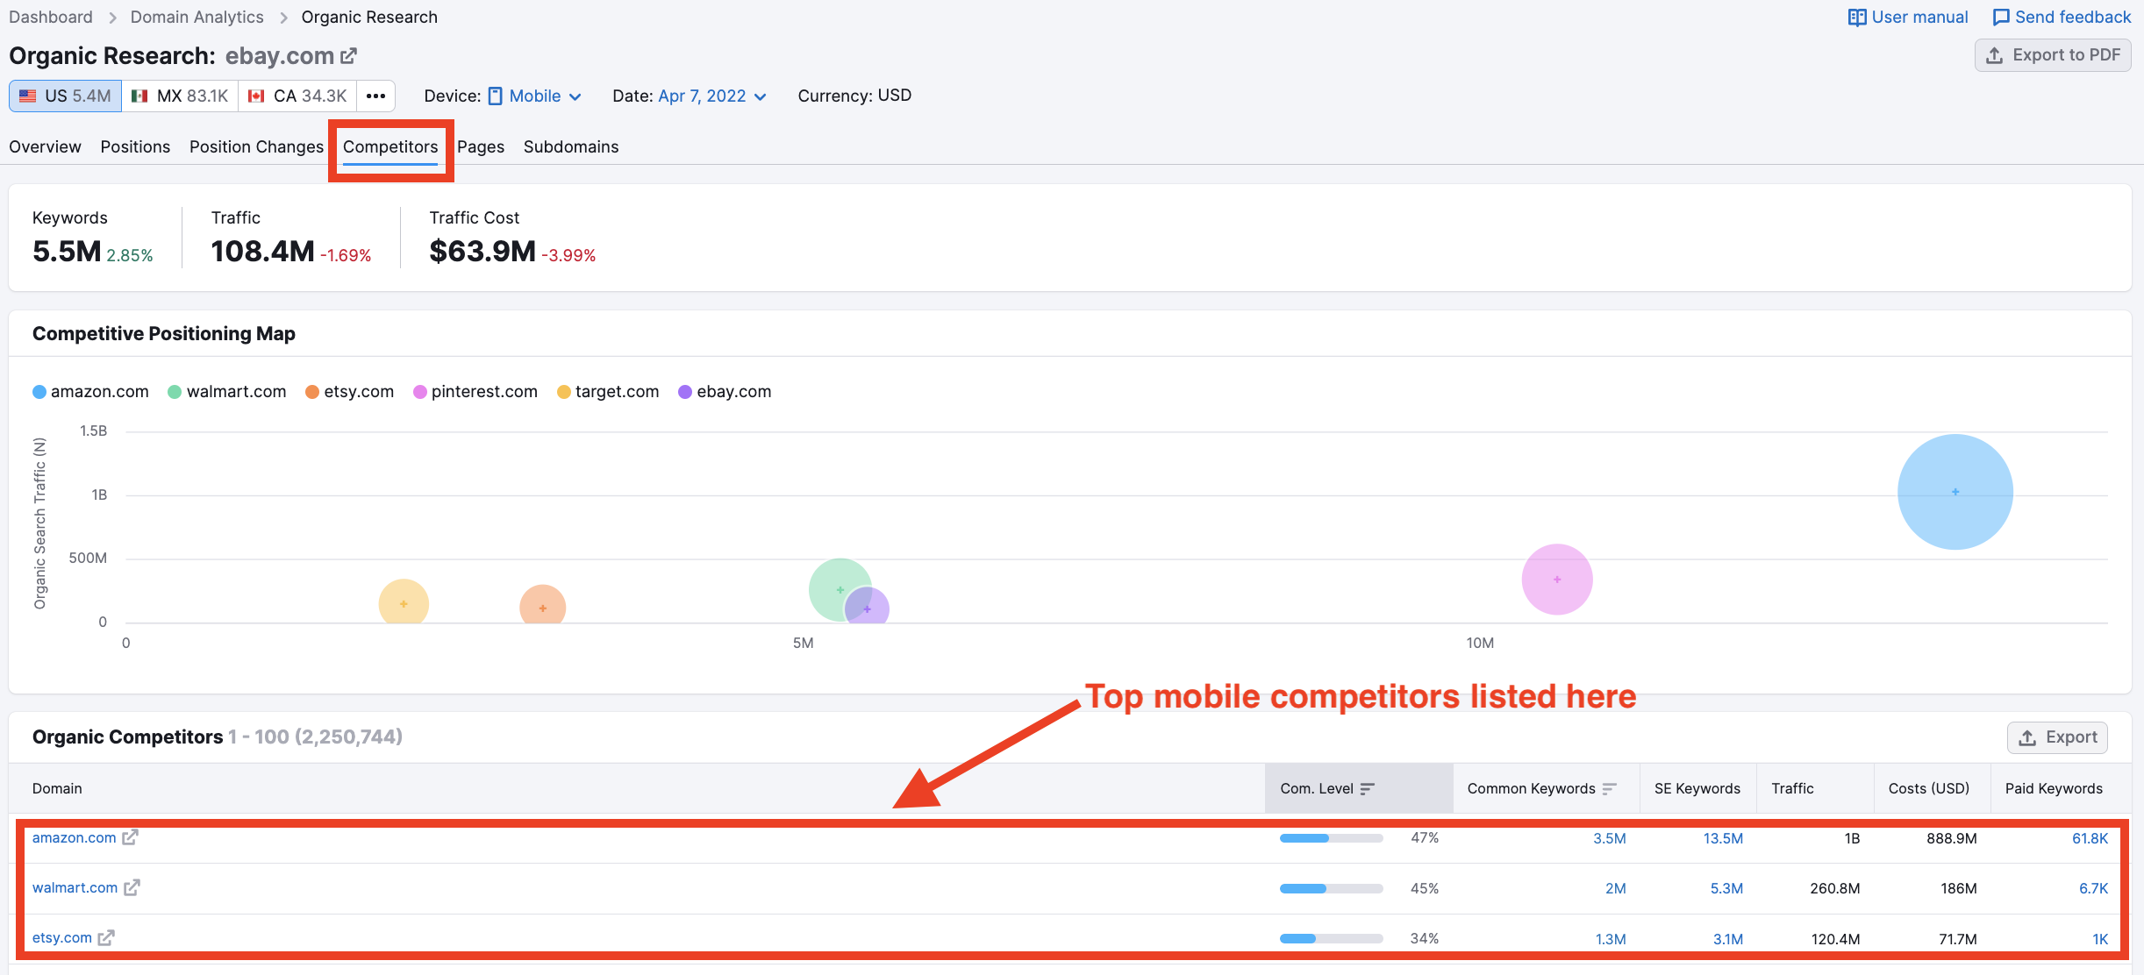Select the CA 34.3K database
The height and width of the screenshot is (975, 2144).
(x=297, y=96)
